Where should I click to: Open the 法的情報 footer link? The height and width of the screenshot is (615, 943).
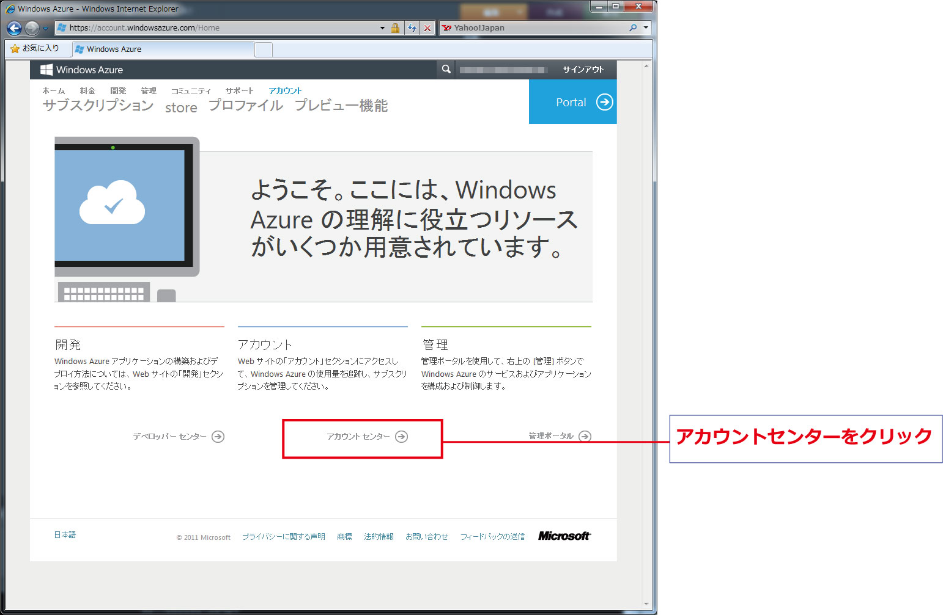point(379,537)
